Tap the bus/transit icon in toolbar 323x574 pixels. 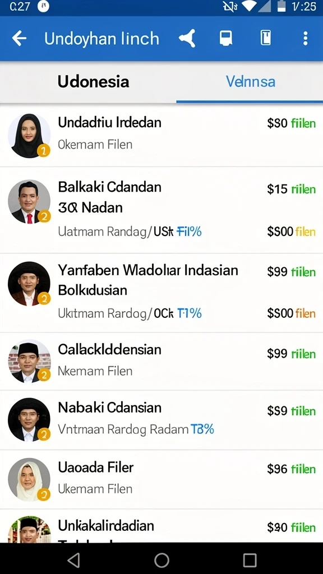tap(225, 39)
